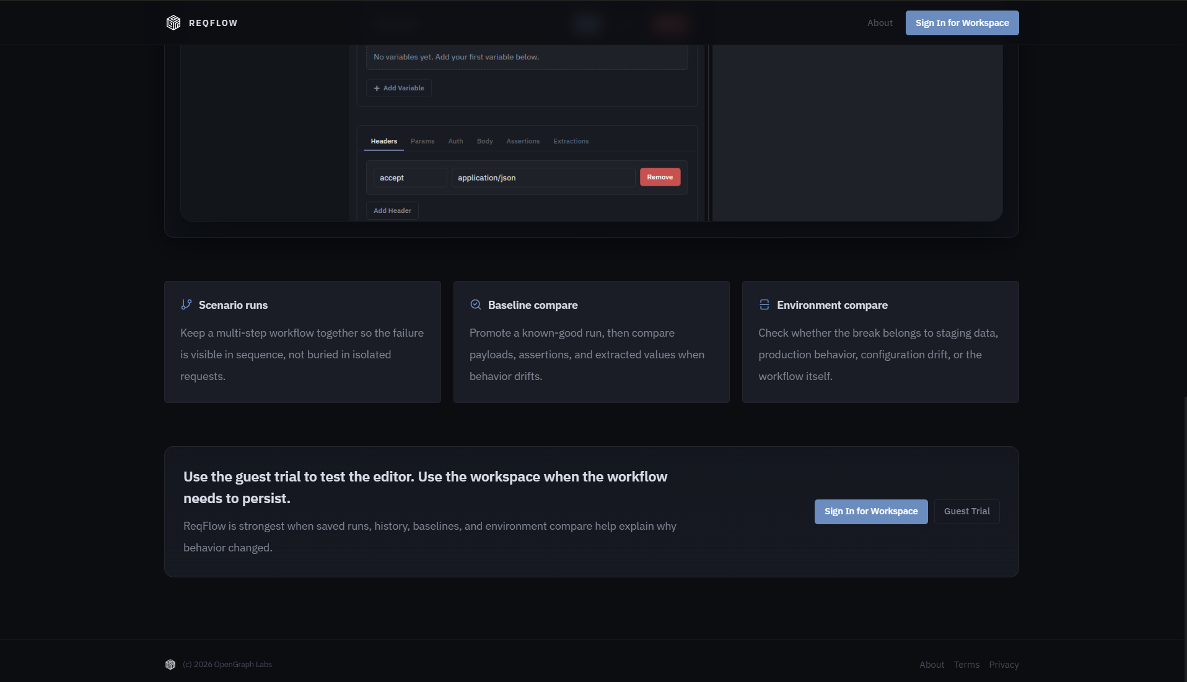Screen dimensions: 1187x682
Task: Open the Extractions tab
Action: click(x=571, y=140)
